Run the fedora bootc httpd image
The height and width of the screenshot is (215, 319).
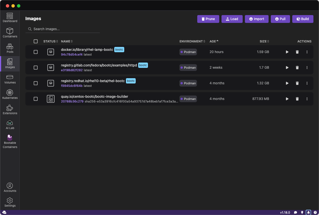pos(287,68)
